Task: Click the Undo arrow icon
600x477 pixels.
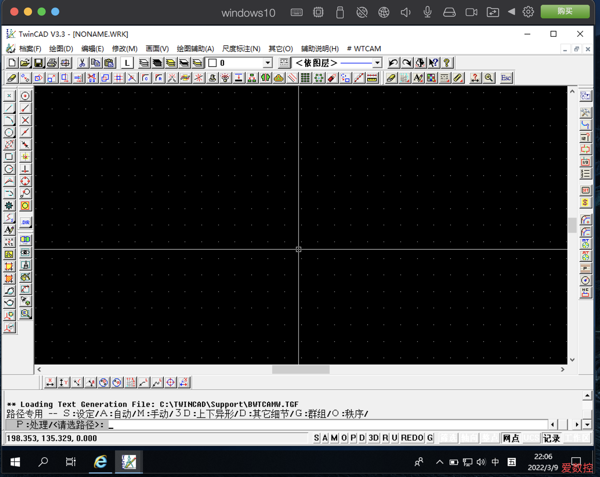Action: 393,63
